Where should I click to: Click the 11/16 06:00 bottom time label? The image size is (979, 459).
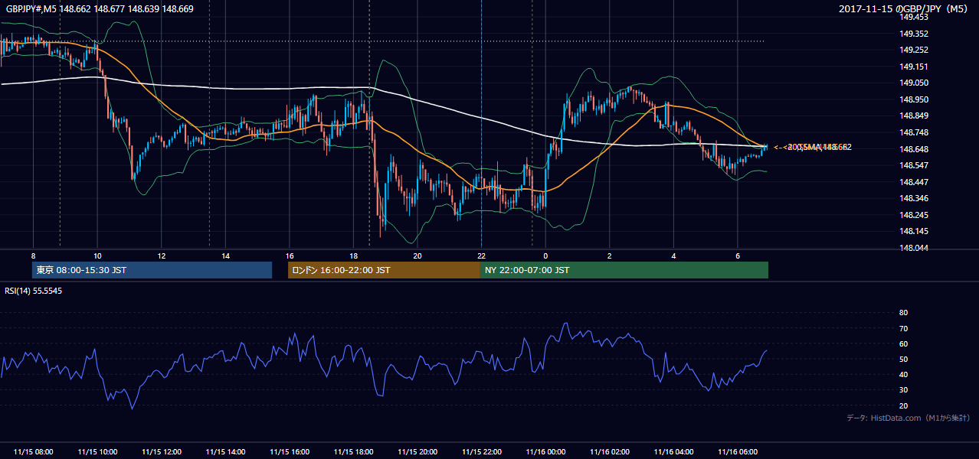coord(738,452)
